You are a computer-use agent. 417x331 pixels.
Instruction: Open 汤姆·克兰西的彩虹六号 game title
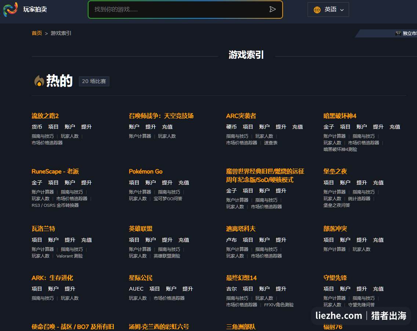(x=159, y=327)
